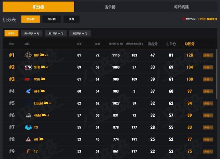Click the table scrollbar on the right
This screenshot has width=220, height=159.
click(217, 74)
